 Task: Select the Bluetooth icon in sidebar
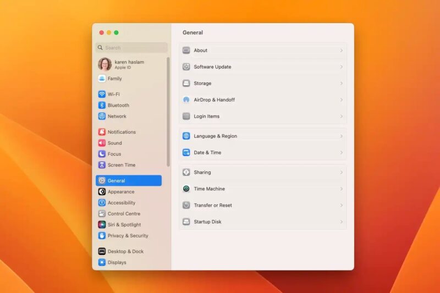click(102, 105)
